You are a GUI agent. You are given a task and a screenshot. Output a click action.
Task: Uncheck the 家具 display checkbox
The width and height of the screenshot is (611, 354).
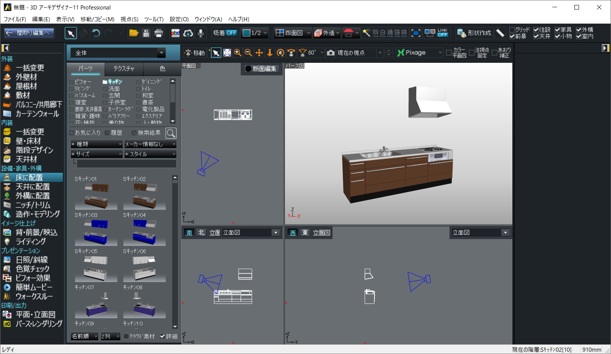tap(557, 30)
